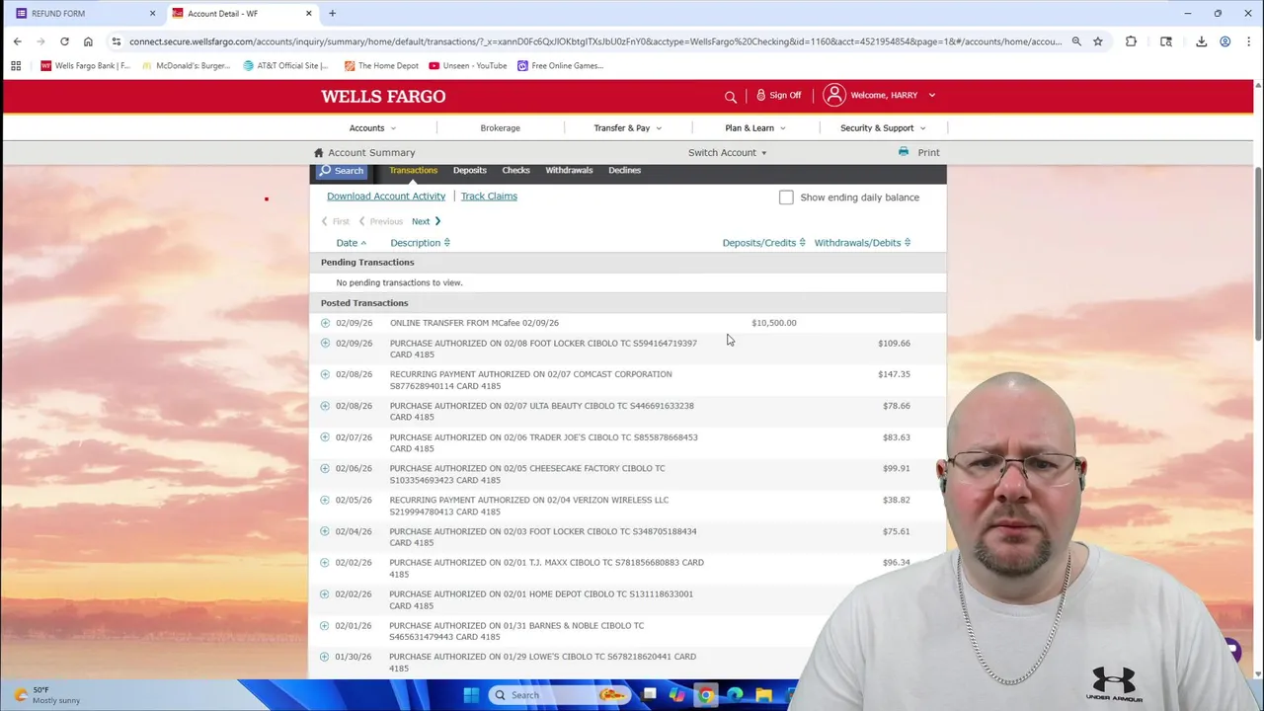Viewport: 1264px width, 711px height.
Task: Expand the T.J. MAXX transaction details
Action: (x=325, y=563)
